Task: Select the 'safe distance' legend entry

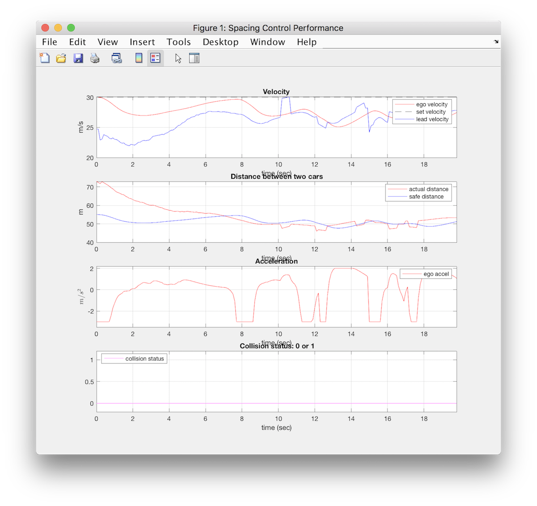Action: pos(416,197)
